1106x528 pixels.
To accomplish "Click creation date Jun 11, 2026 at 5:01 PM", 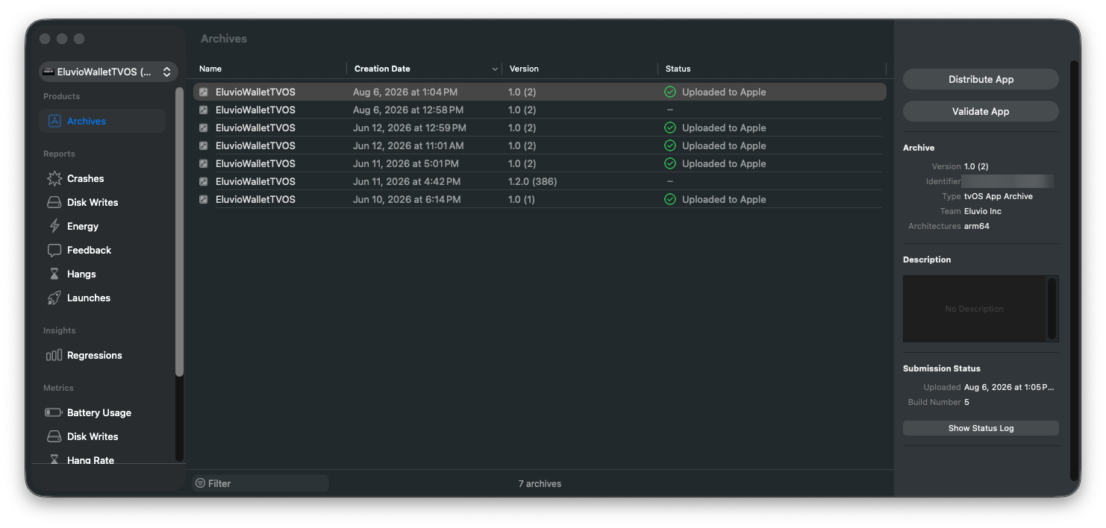I will [x=406, y=163].
